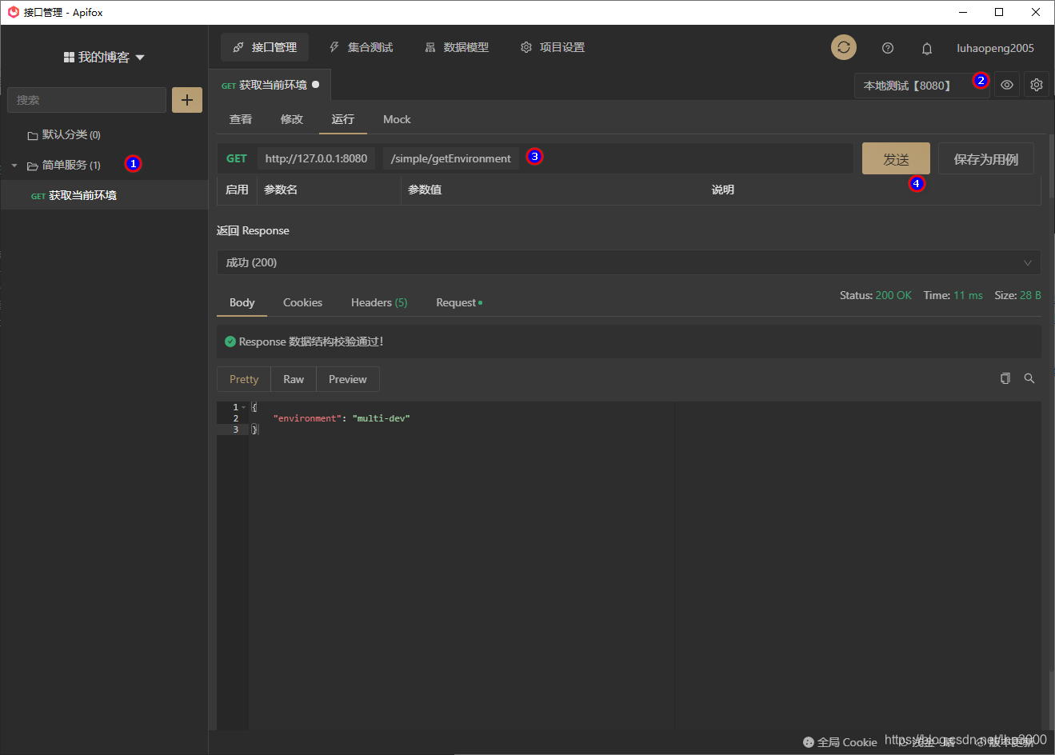Open the 本地测试【8080】 environment dropdown
Image resolution: width=1055 pixels, height=755 pixels.
click(921, 86)
